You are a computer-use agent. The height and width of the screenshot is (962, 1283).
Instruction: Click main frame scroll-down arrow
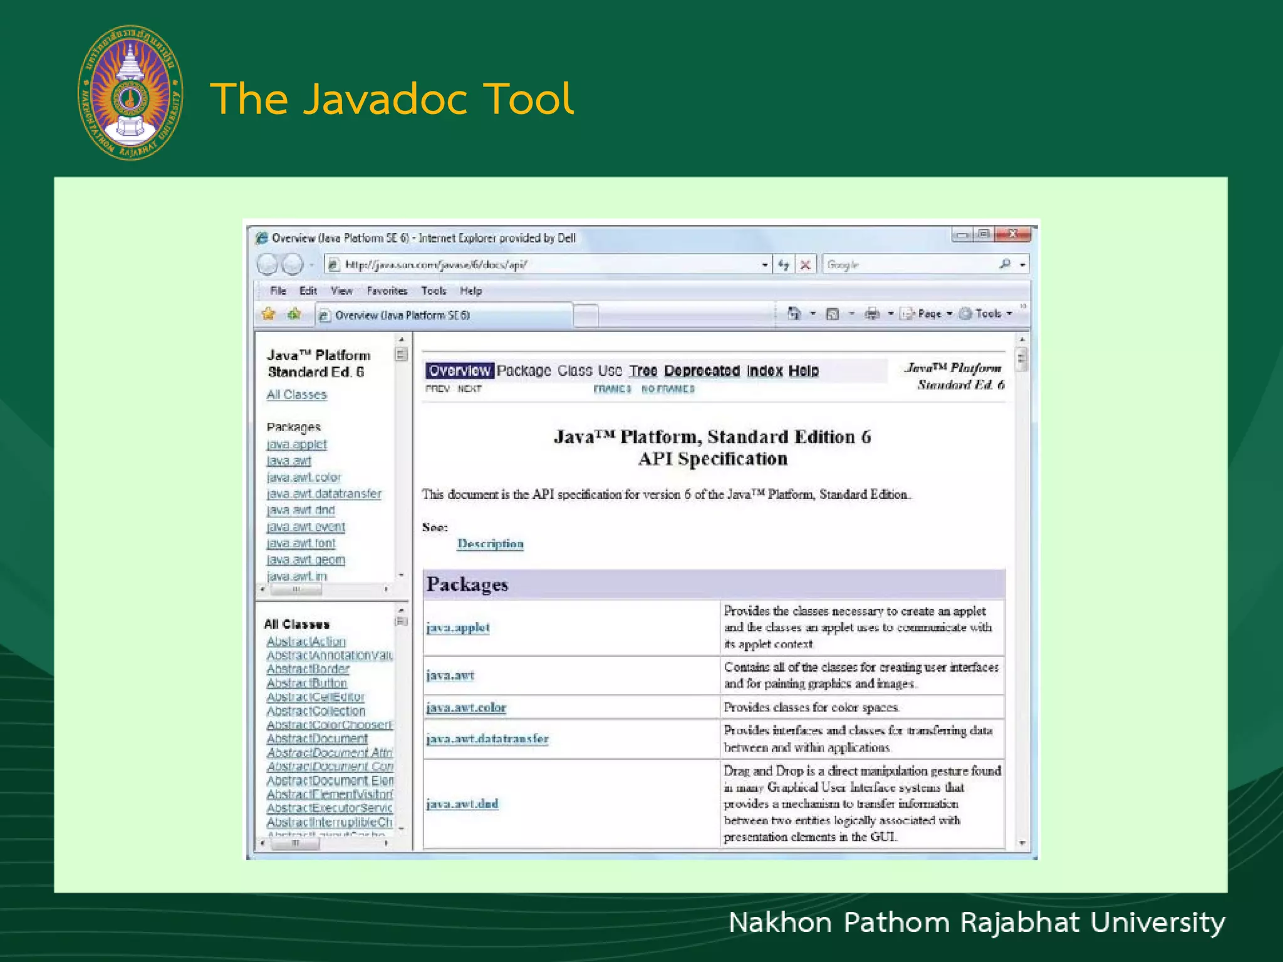[1022, 843]
